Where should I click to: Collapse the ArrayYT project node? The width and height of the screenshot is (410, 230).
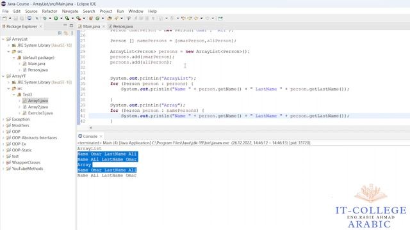3,76
